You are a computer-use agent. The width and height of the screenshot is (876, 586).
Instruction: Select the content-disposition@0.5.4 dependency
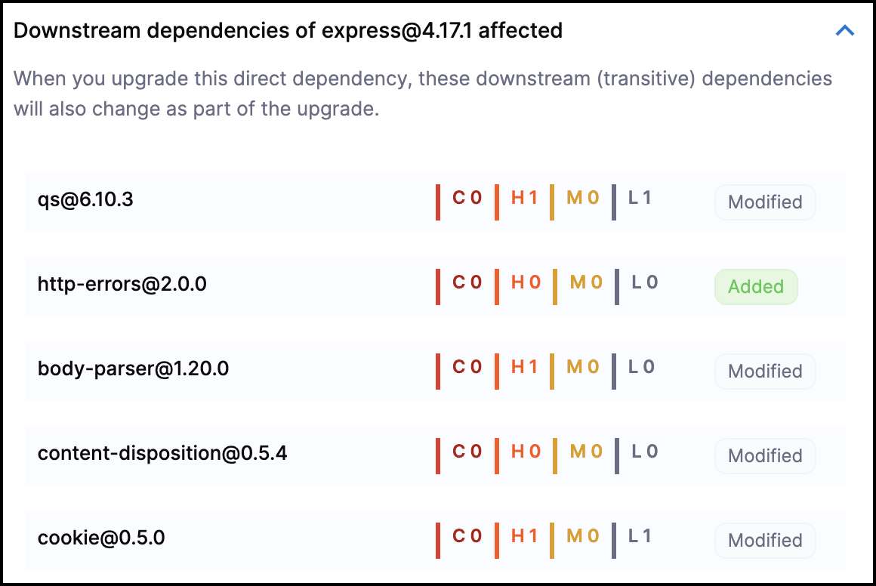point(162,453)
